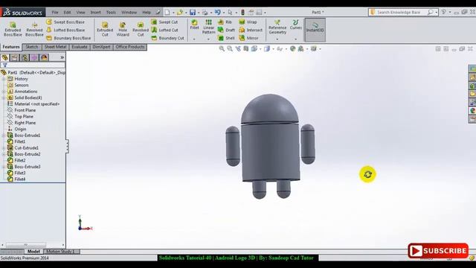Image resolution: width=476 pixels, height=268 pixels.
Task: Click the Rebuild traffic light icon
Action: tap(242, 13)
